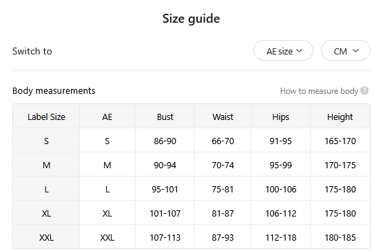The width and height of the screenshot is (374, 251).
Task: Click the AE column header
Action: [x=107, y=117]
